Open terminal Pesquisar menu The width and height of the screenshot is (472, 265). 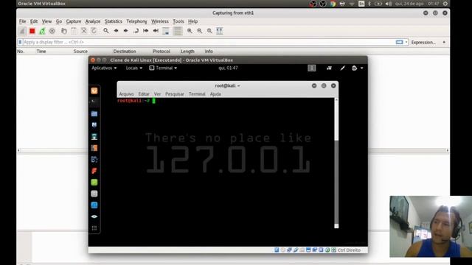point(175,94)
